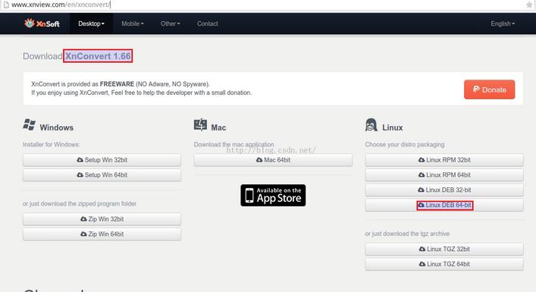Download Zip Win 32bit archive
Screen dimensions: 536x292
pos(102,219)
